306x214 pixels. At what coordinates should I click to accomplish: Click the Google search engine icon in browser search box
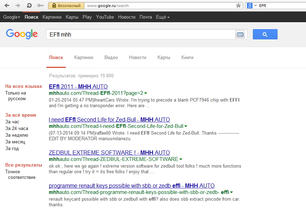click(250, 6)
